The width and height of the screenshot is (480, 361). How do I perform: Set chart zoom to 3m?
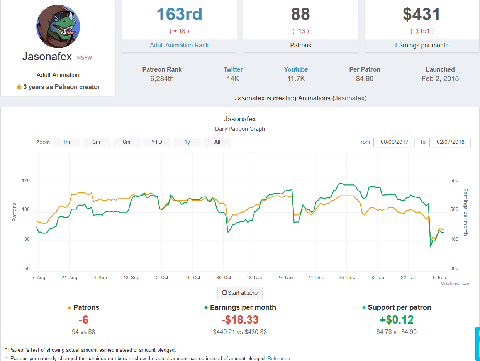(97, 142)
